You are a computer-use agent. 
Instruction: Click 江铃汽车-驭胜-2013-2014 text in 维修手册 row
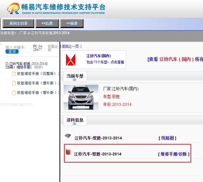(x=98, y=154)
